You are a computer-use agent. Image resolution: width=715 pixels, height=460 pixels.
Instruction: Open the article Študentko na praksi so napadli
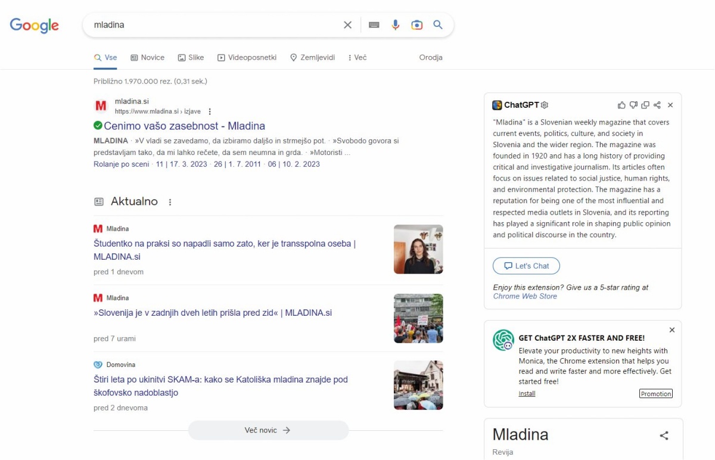click(x=225, y=250)
